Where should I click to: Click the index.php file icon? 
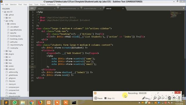click(7, 93)
